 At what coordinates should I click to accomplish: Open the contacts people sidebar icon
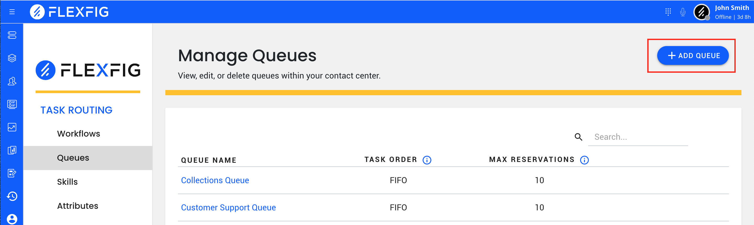tap(12, 81)
